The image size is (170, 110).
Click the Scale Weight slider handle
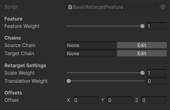142,73
